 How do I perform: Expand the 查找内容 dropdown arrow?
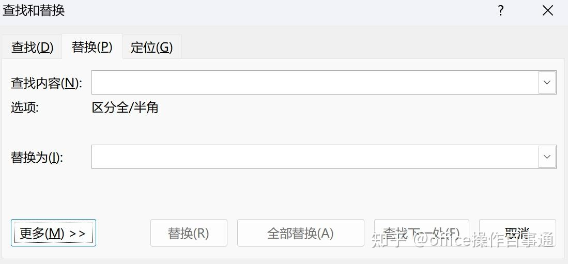click(547, 83)
